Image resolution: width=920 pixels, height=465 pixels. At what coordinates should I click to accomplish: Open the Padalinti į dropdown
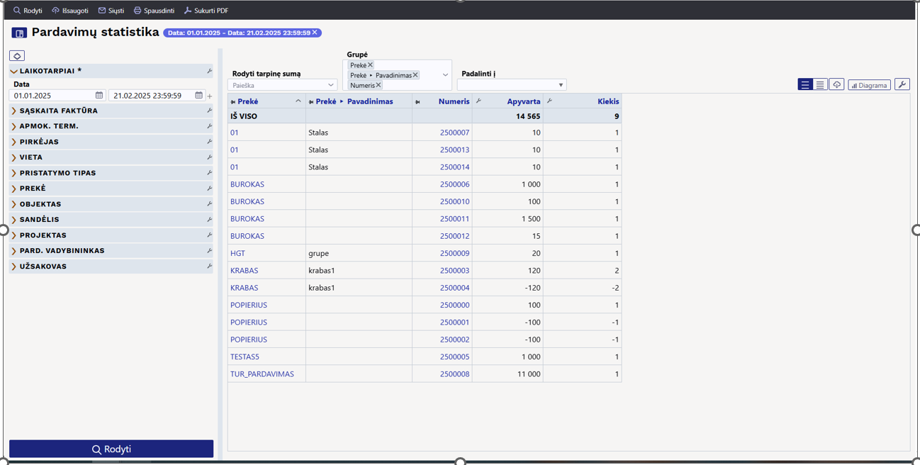512,85
